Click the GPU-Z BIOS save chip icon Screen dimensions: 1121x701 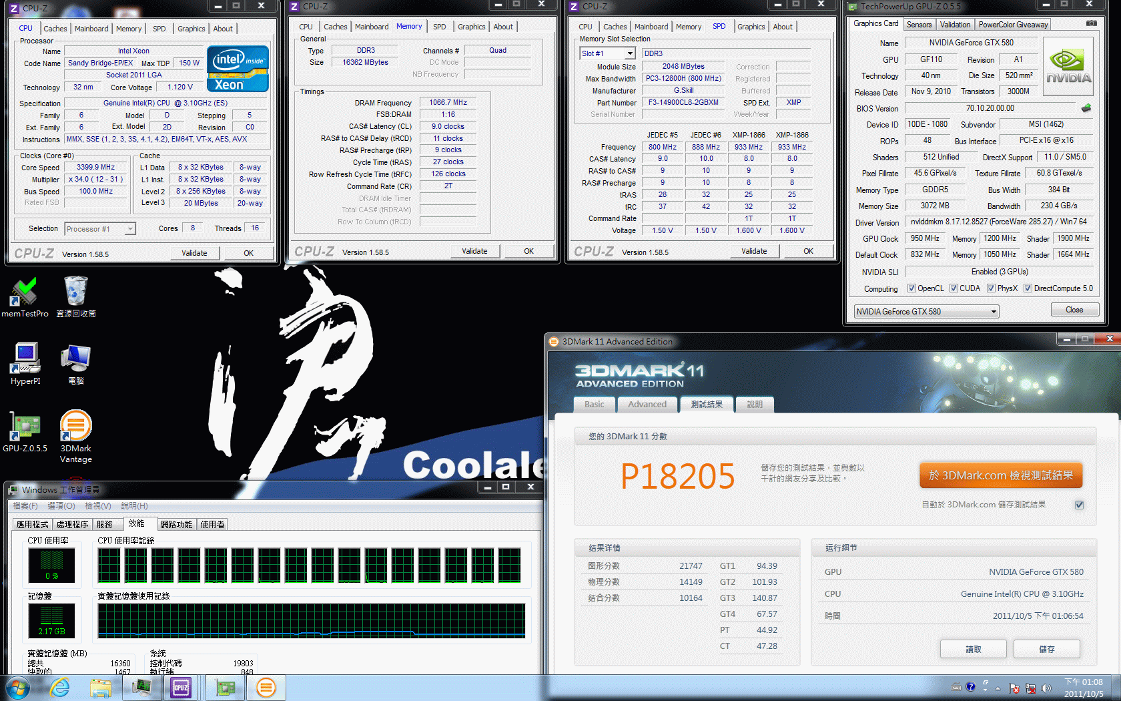coord(1086,108)
